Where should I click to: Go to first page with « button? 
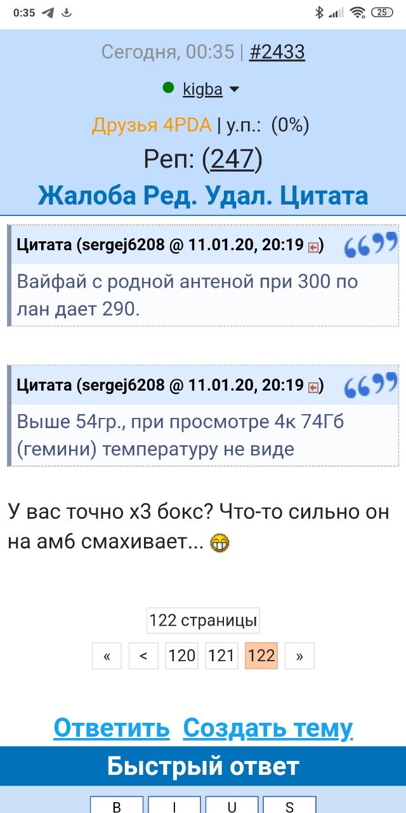[x=107, y=656]
